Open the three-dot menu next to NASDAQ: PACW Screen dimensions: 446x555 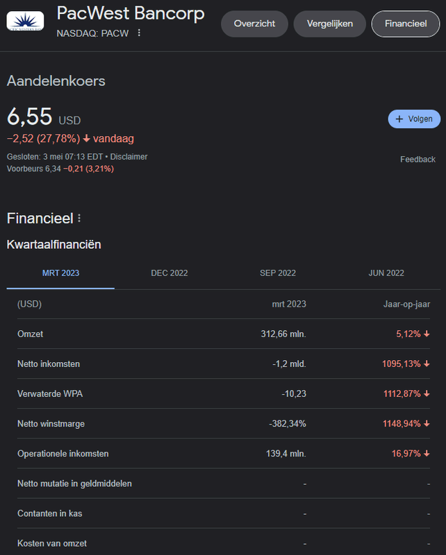pos(139,33)
